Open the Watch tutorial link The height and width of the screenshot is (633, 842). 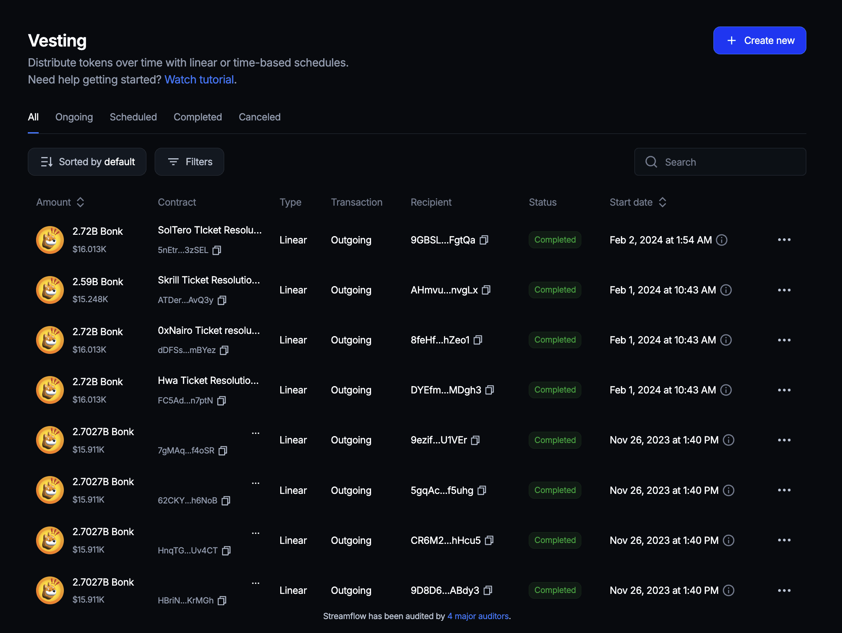(199, 80)
